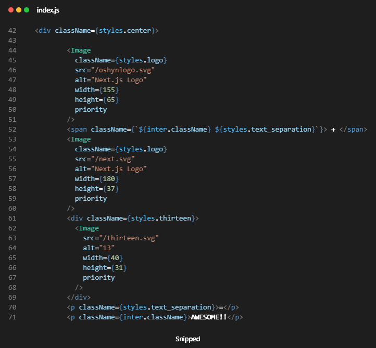
Task: Click the alt "13" string
Action: [x=107, y=248]
